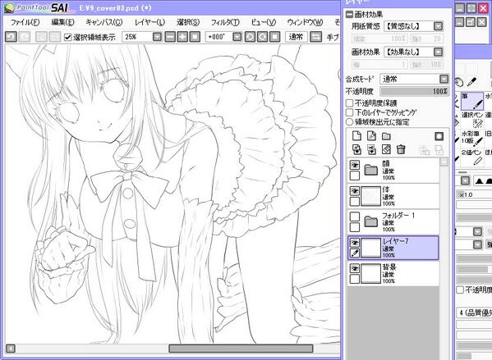Rotate the canvas counterclockwise
Viewport: 492px width, 360px height.
click(250, 37)
